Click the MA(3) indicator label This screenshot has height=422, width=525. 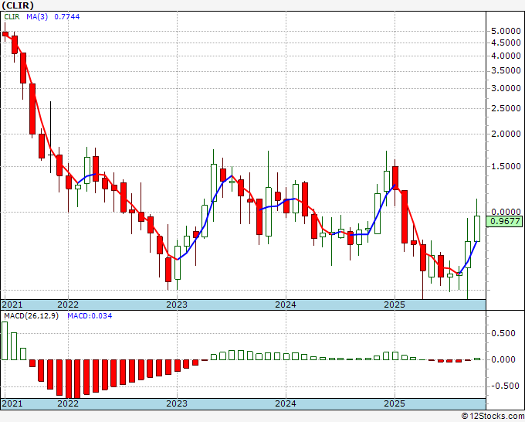37,16
